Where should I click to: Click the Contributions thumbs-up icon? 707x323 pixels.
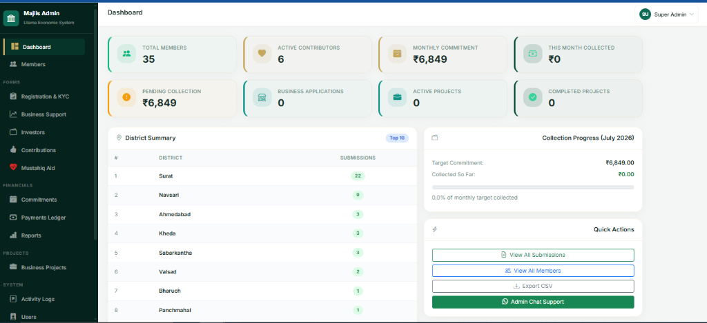tap(13, 150)
